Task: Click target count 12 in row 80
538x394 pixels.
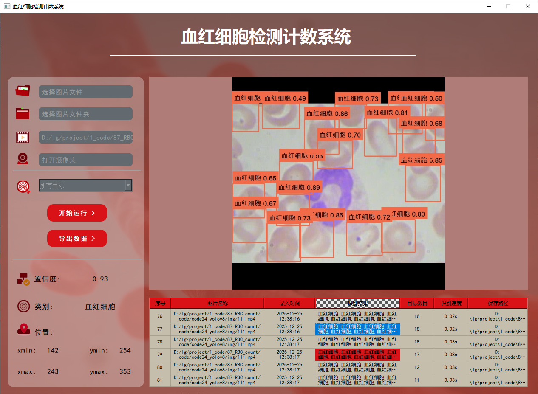Action: pos(417,367)
